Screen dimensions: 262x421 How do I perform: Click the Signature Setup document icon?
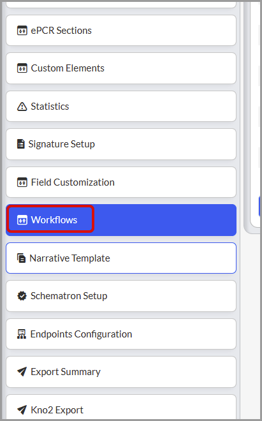coord(20,144)
